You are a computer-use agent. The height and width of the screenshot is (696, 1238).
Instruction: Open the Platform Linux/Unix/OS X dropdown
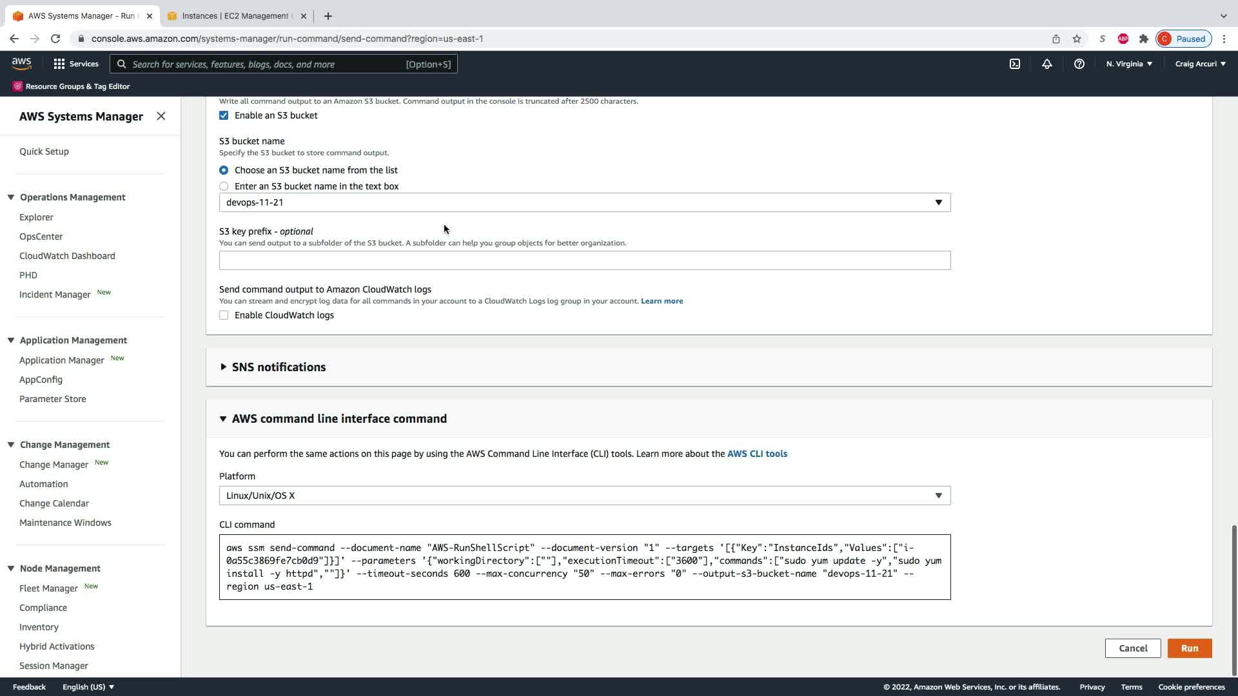click(x=584, y=496)
